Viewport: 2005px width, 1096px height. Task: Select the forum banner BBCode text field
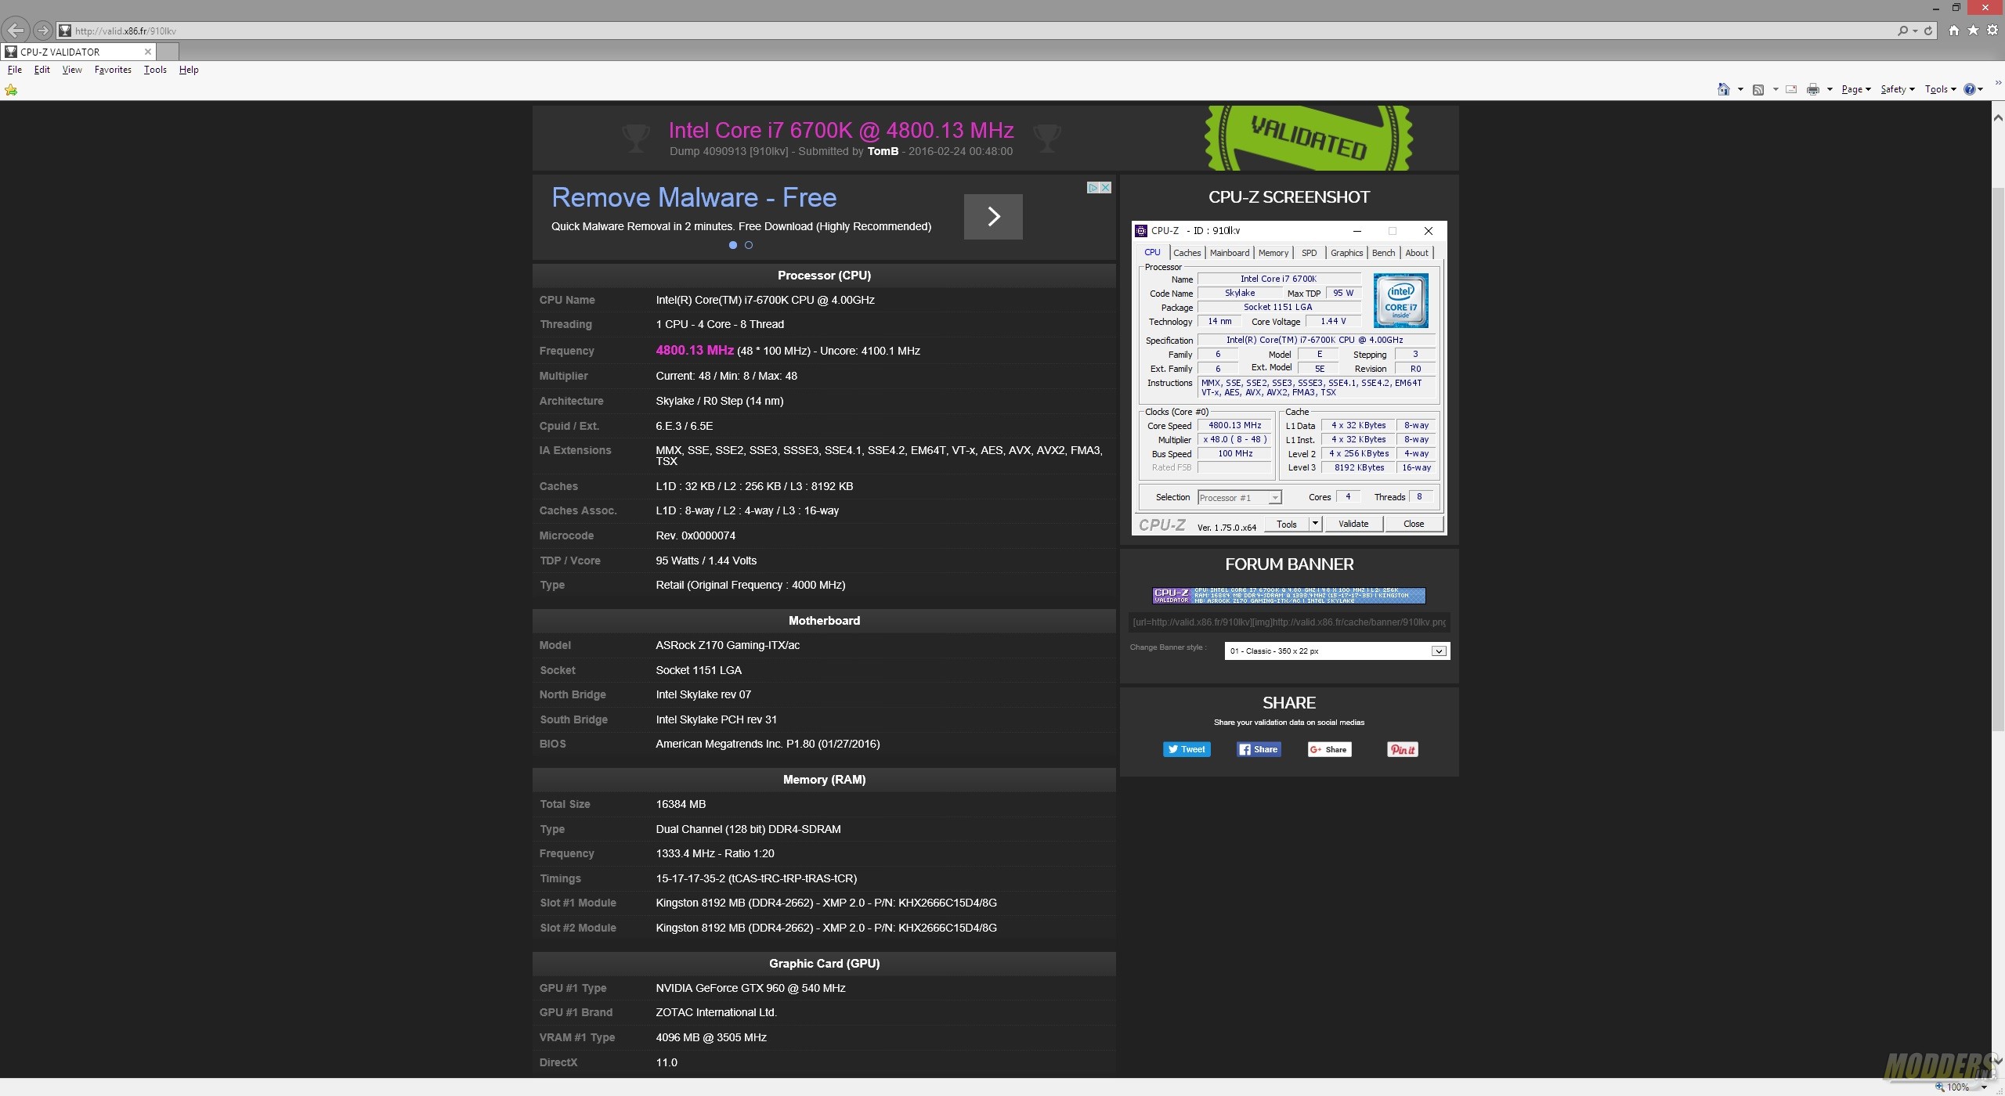[1289, 622]
